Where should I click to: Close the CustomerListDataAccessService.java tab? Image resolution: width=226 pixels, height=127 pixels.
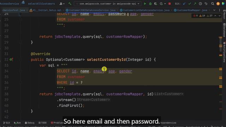coord(172,10)
